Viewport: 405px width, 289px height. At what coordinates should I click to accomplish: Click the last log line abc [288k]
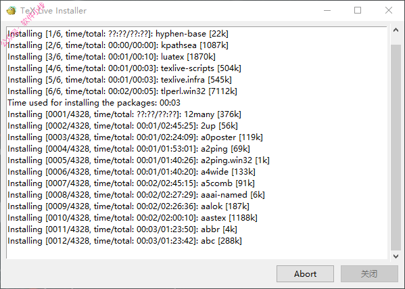pyautogui.click(x=125, y=241)
